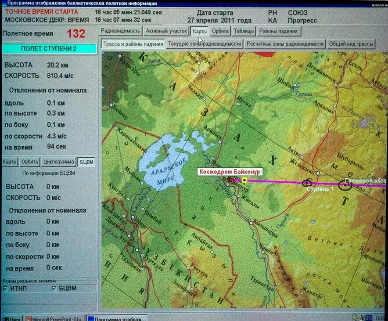Switch to the Циклограмма tab

58,162
